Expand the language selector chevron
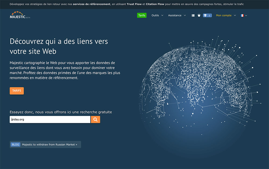The image size is (269, 169). (x=246, y=15)
